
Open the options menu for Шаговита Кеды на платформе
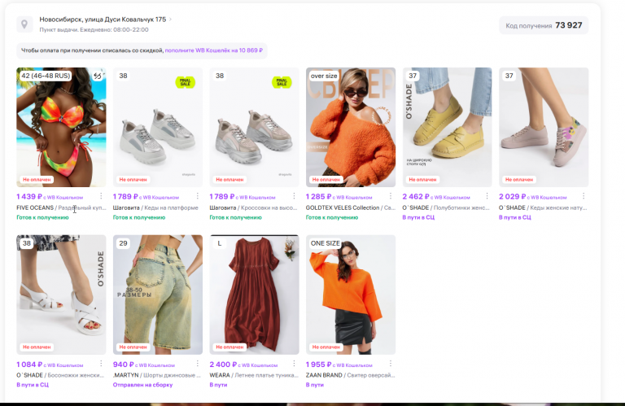pos(197,196)
